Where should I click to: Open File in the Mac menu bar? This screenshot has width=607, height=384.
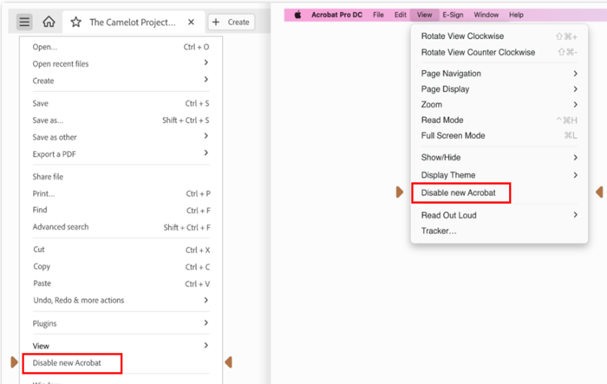[x=378, y=15]
